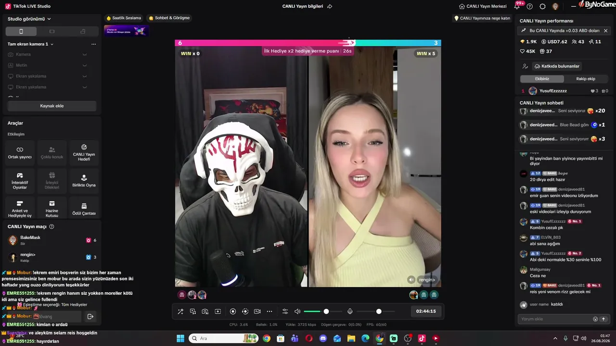Open the notifications bell
This screenshot has height=346, width=616.
tap(517, 6)
